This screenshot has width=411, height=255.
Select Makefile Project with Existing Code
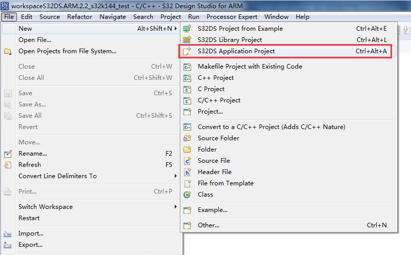[288, 67]
